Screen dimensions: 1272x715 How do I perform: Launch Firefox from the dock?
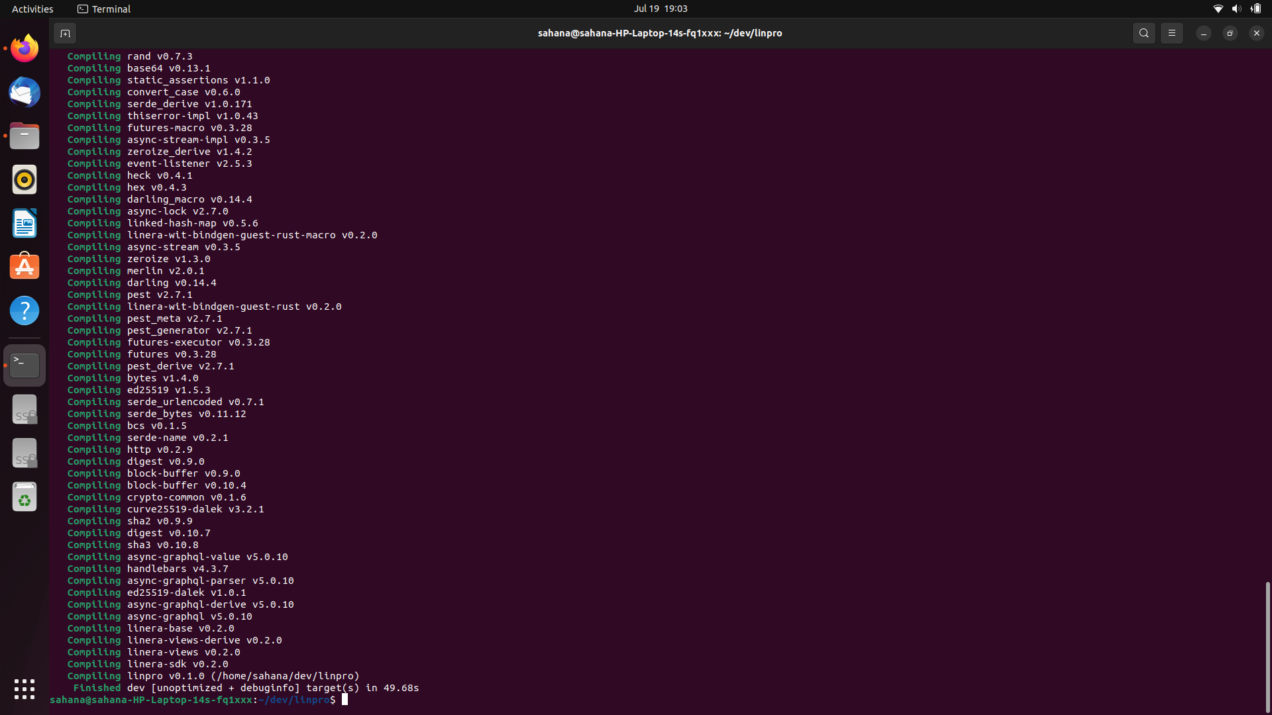[25, 48]
